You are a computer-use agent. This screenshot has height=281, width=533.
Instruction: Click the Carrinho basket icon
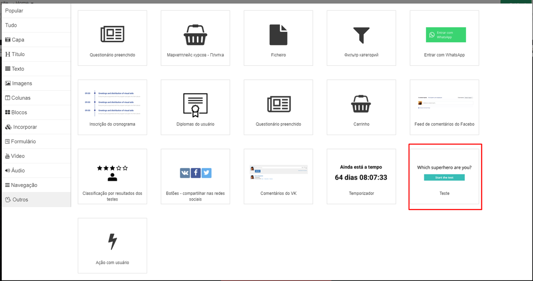361,104
